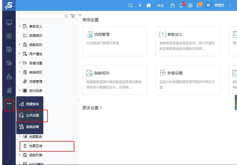Image resolution: width=237 pixels, height=165 pixels.
Task: Select 资源发布 in the popup menu
Action: coord(30,104)
